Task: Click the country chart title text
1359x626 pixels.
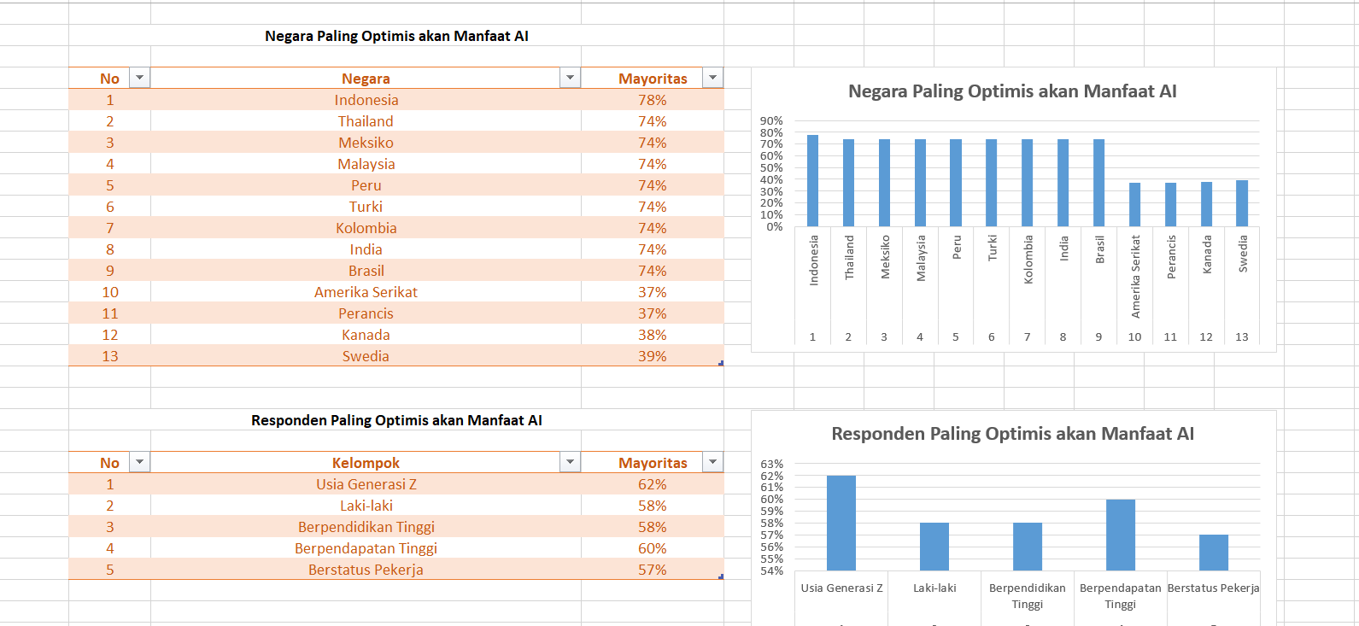Action: pos(1012,91)
